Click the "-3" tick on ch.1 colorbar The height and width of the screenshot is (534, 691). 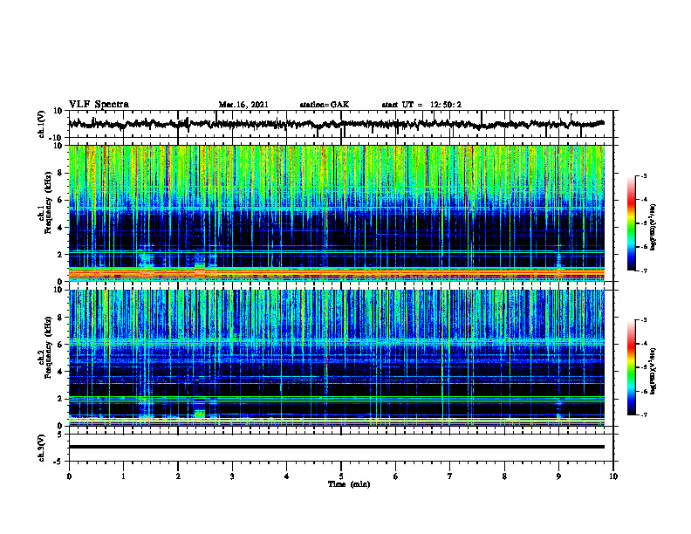[x=643, y=176]
